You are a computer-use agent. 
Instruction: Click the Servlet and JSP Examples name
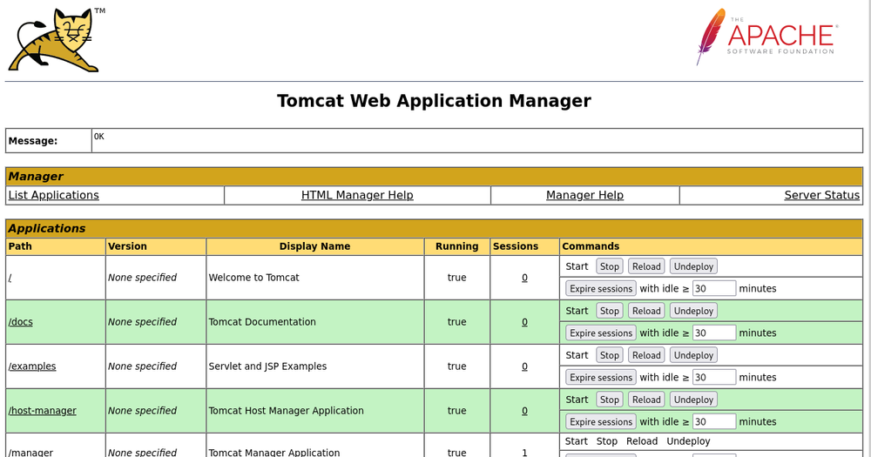267,366
